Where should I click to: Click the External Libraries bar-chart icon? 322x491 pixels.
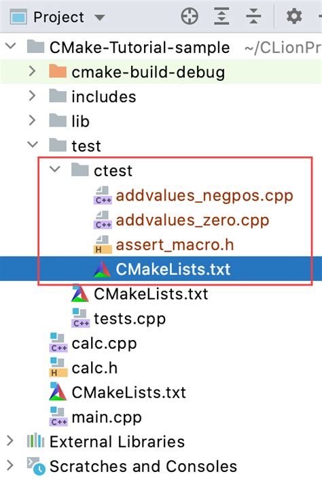35,441
